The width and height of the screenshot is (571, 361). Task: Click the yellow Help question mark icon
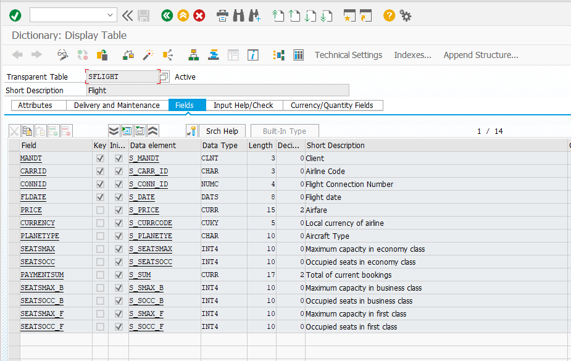389,15
